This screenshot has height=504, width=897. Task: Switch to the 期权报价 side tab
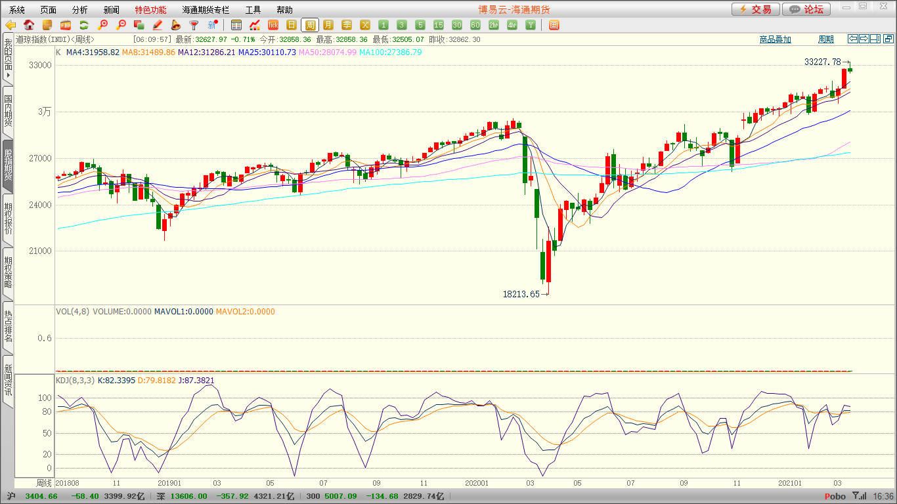(7, 219)
